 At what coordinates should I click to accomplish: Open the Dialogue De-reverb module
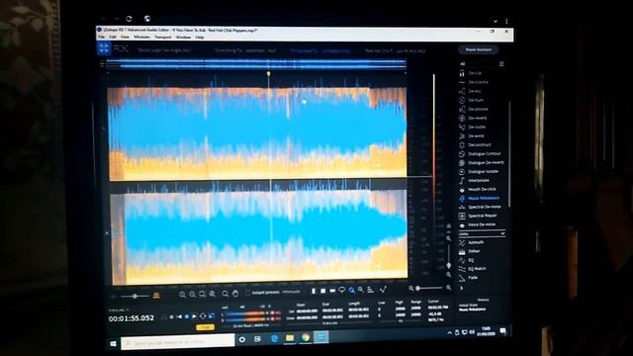point(486,162)
